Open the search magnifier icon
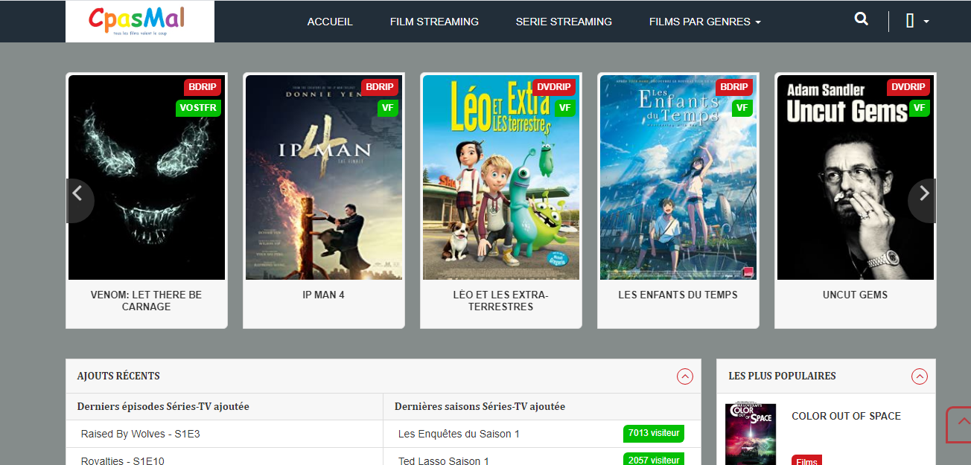 click(x=862, y=19)
